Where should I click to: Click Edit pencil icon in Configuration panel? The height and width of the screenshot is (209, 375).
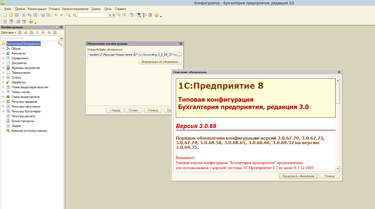pos(26,33)
